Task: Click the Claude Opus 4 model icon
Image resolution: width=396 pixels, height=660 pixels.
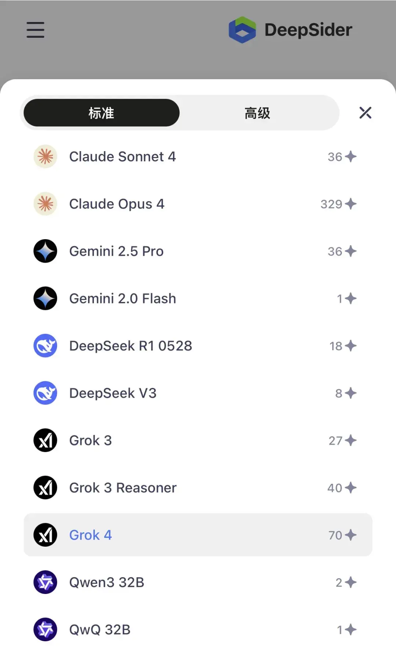Action: [45, 204]
